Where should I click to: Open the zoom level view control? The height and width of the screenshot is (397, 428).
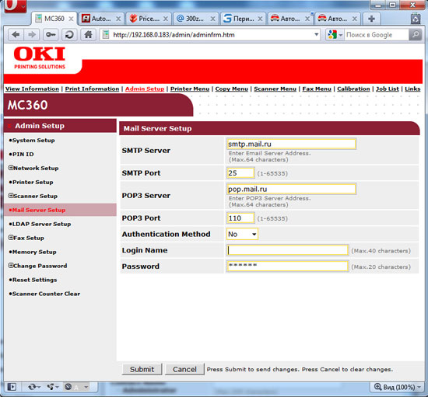[x=398, y=387]
